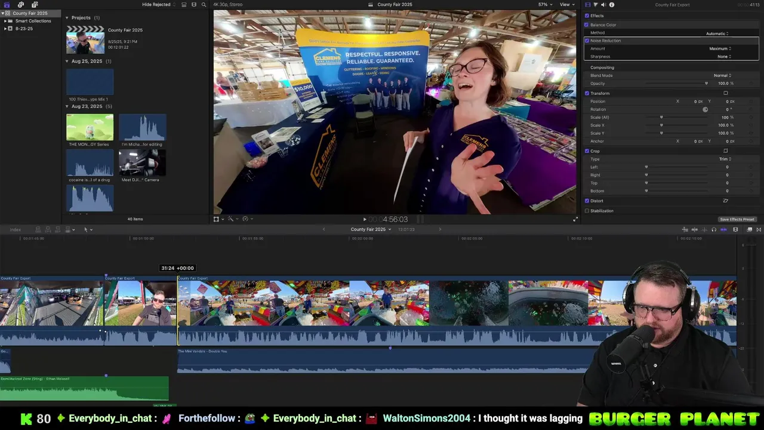This screenshot has height=430, width=764.
Task: Click the Distort onscreen controls icon
Action: pos(726,201)
